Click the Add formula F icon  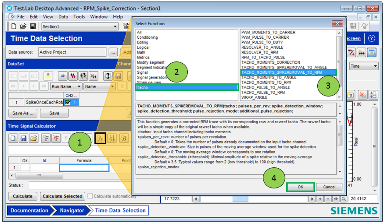(x=46, y=138)
